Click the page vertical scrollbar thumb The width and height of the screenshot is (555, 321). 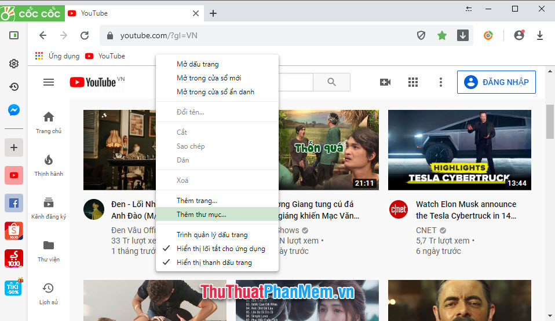tap(550, 121)
